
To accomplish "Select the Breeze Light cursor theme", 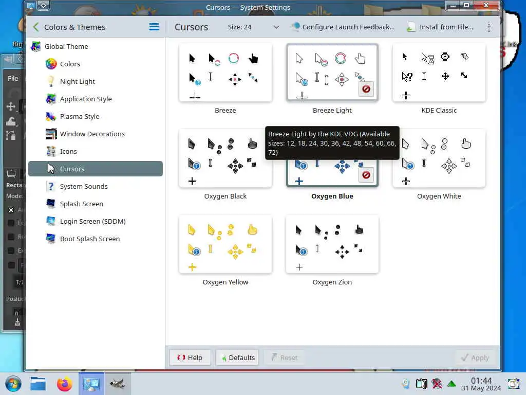I will click(x=332, y=72).
